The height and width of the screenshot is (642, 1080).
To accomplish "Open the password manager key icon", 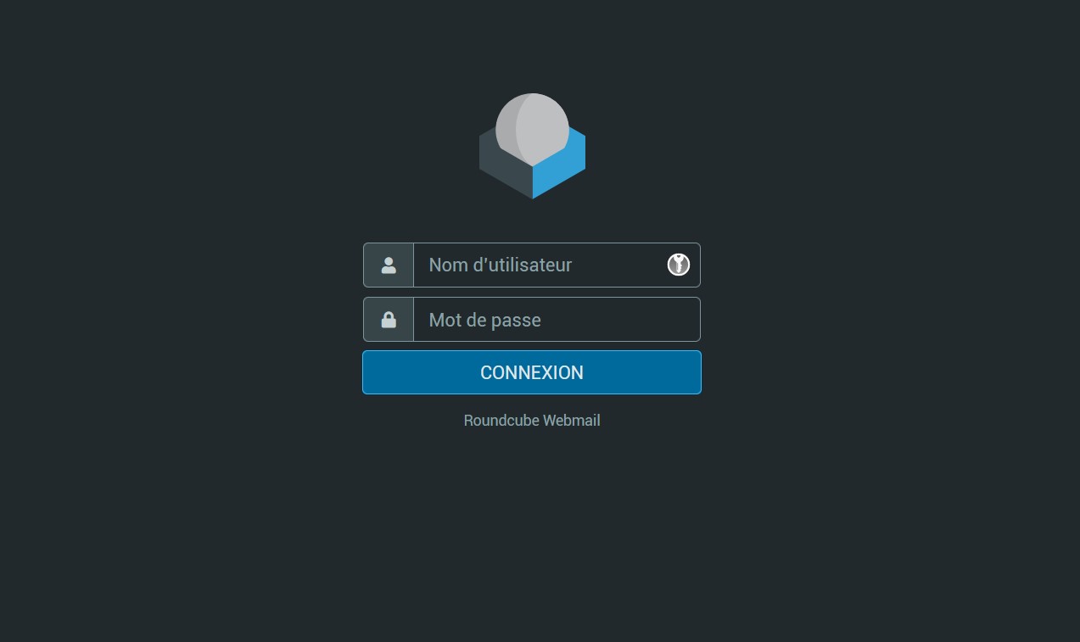I will (x=679, y=265).
